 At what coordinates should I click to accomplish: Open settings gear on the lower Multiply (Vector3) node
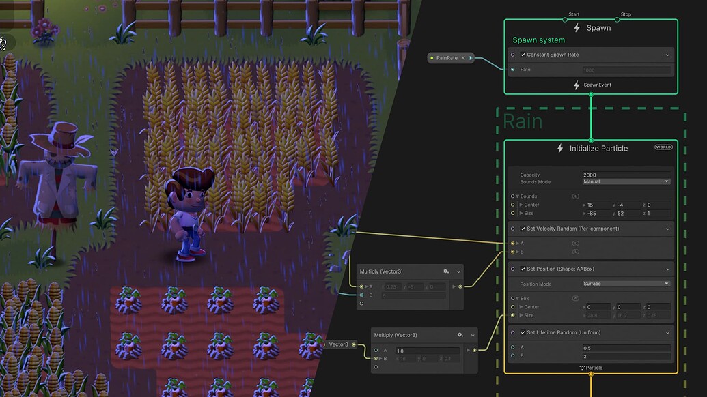click(459, 334)
